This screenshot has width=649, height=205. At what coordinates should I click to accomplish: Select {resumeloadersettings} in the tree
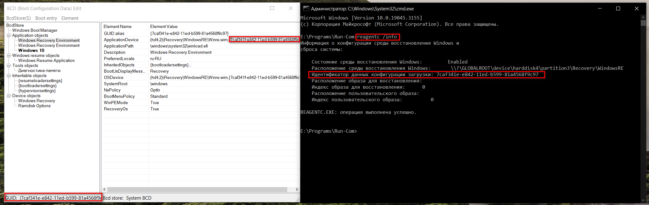pyautogui.click(x=40, y=81)
